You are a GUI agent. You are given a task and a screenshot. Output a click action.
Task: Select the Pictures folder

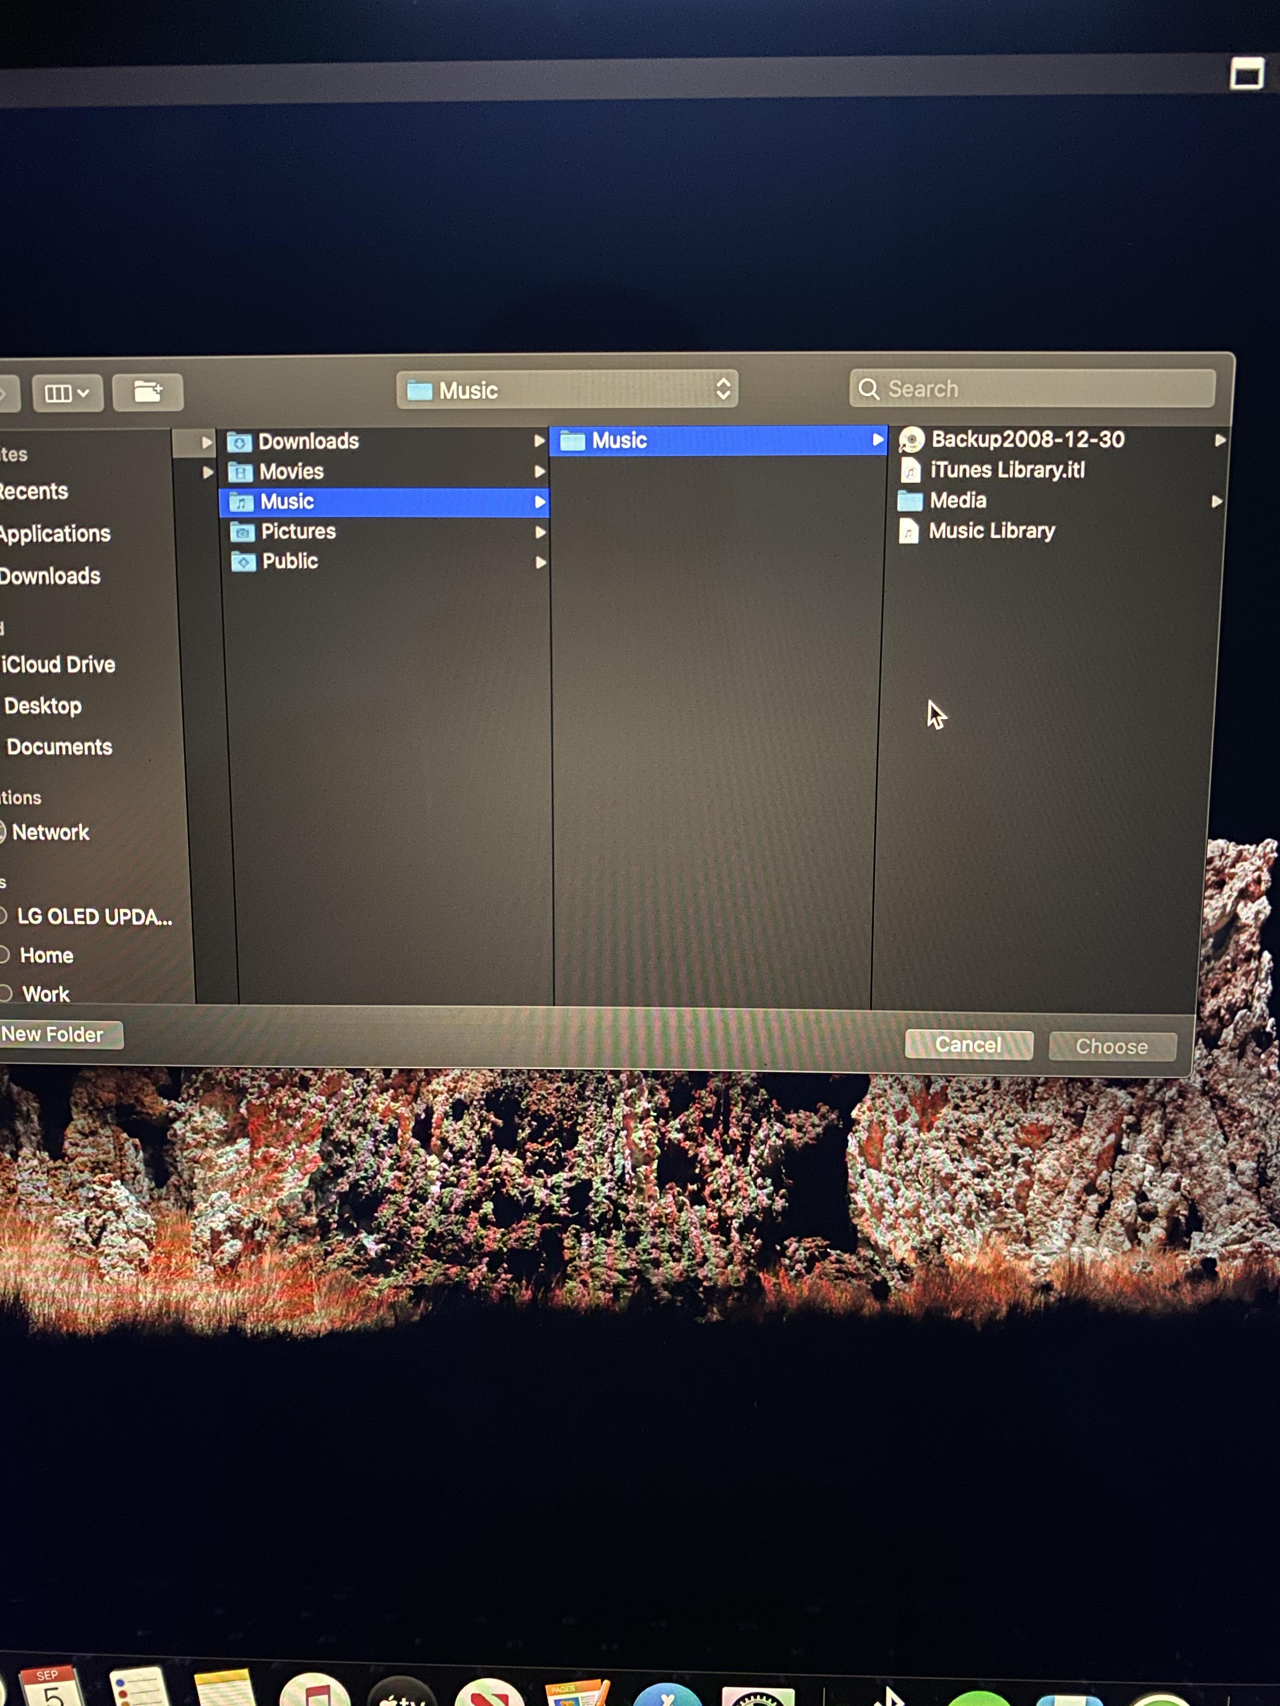(x=298, y=531)
